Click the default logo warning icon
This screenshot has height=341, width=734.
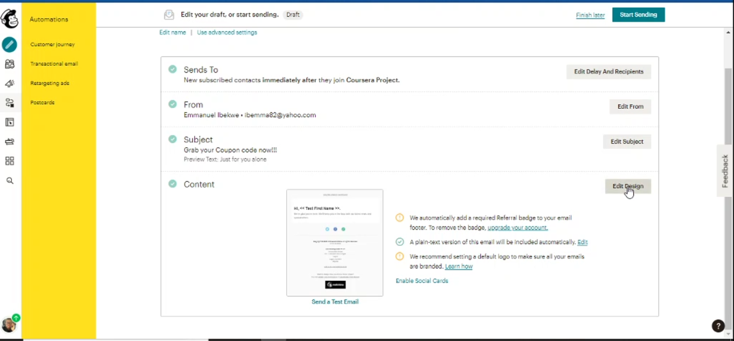(x=399, y=257)
